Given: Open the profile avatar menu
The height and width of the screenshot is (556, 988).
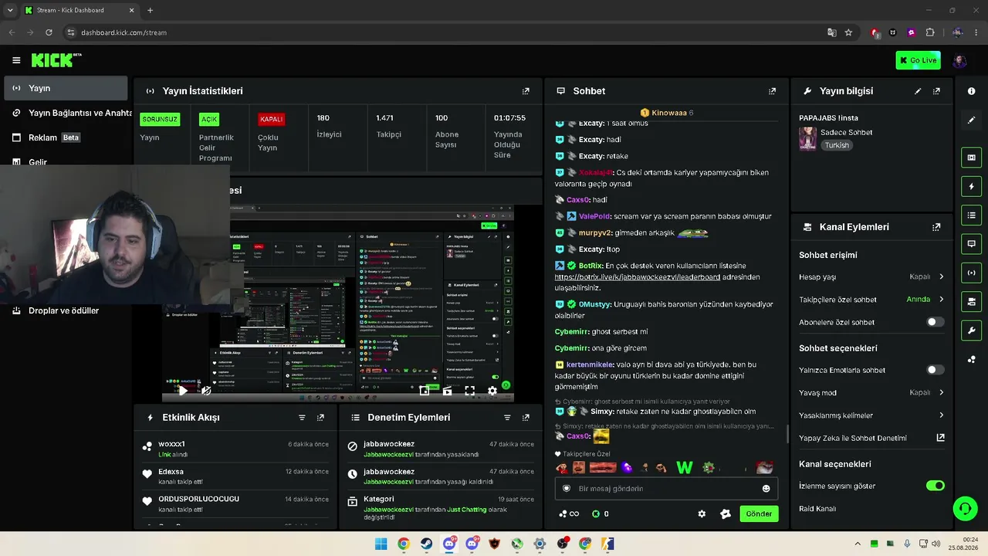Looking at the screenshot, I should tap(959, 60).
